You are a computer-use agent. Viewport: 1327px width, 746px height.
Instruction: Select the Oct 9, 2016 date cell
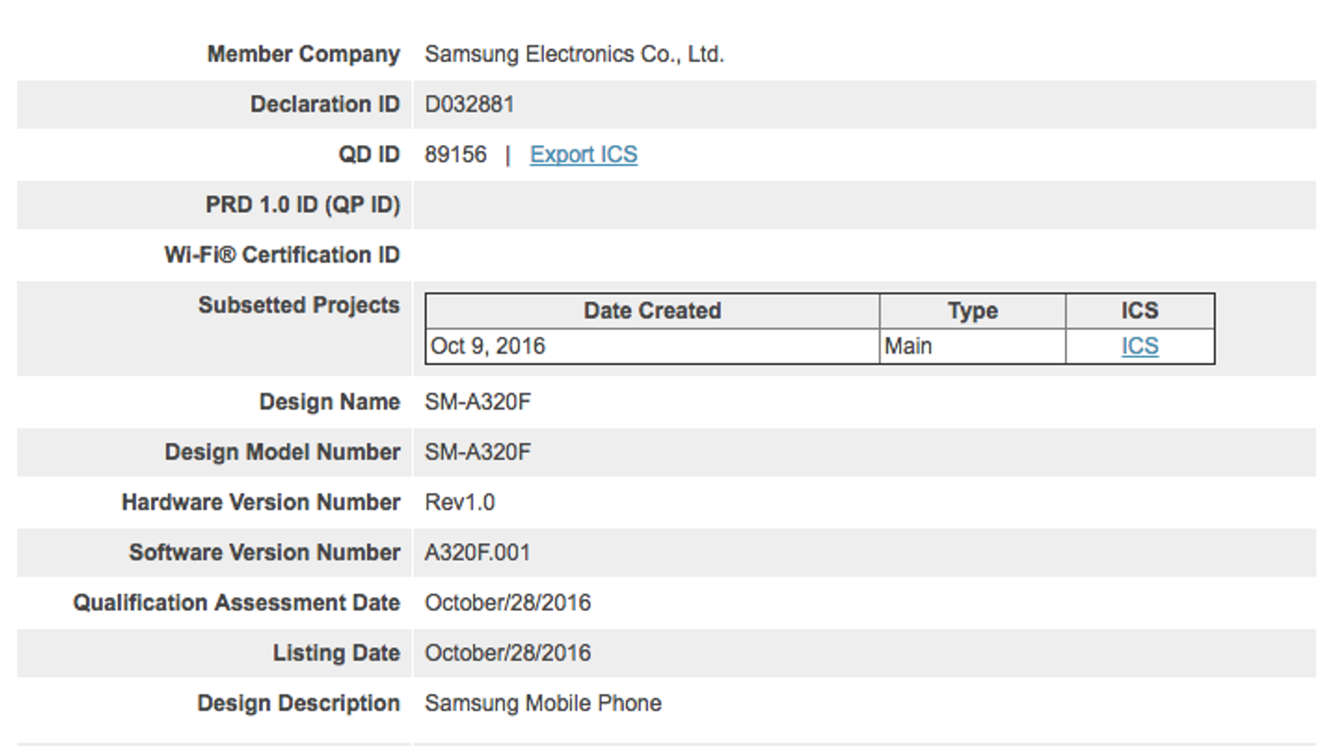point(488,346)
